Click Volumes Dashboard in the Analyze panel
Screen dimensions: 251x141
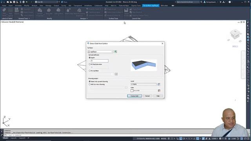pos(95,15)
